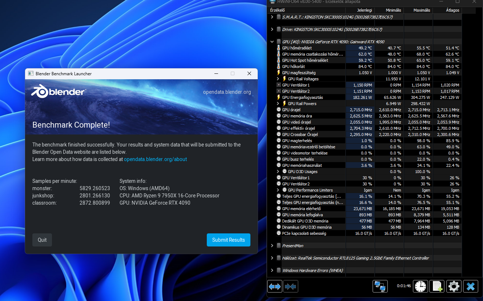Click the CPU: AMD Ryzen 9 7950X text
483x301 pixels.
(170, 196)
